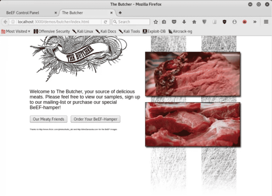Reload the current page

105,22
